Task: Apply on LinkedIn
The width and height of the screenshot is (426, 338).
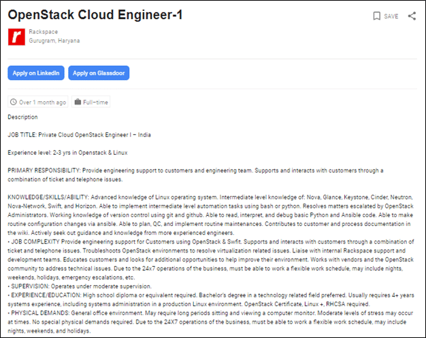Action: (x=36, y=73)
